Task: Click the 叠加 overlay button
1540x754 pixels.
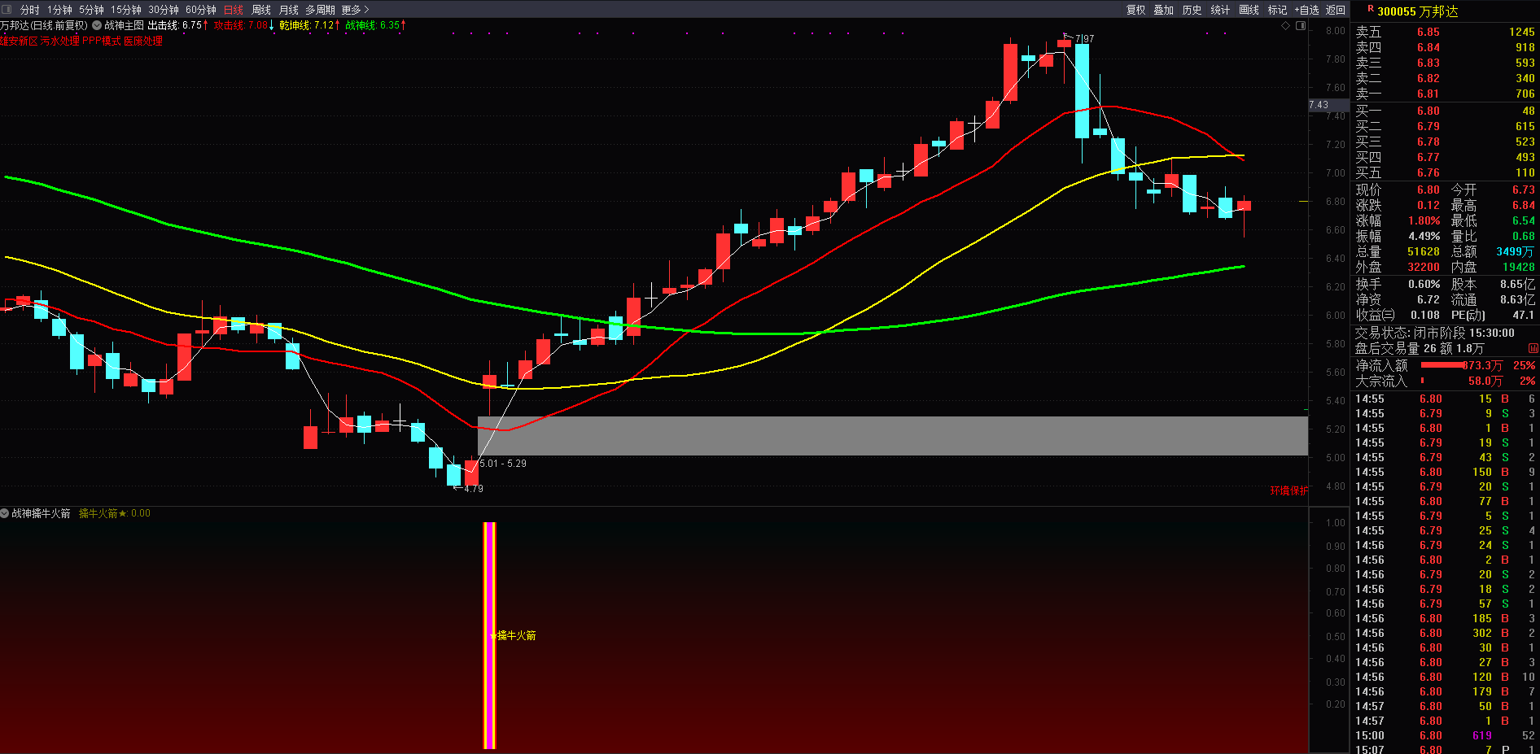Action: pos(1164,10)
